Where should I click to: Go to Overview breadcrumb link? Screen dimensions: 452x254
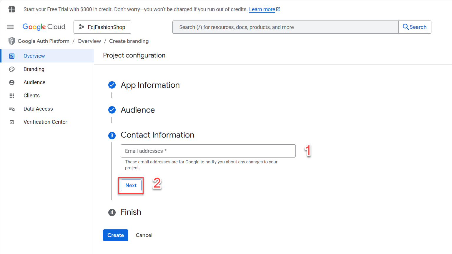[89, 41]
